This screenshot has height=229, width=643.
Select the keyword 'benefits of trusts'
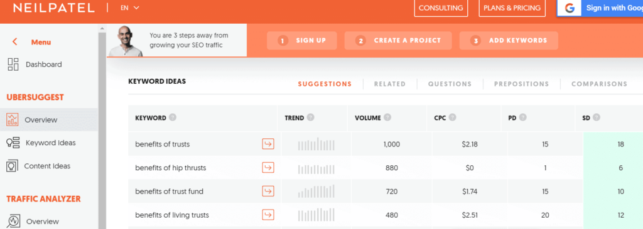tap(163, 144)
